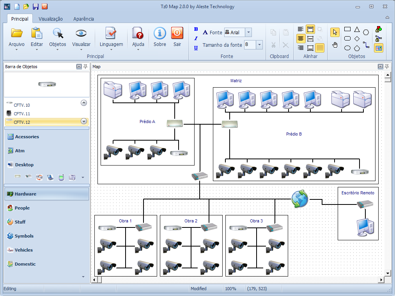Toggle the grid snap in Alinhar group
Screen dimensions: 395x296
(x=319, y=48)
